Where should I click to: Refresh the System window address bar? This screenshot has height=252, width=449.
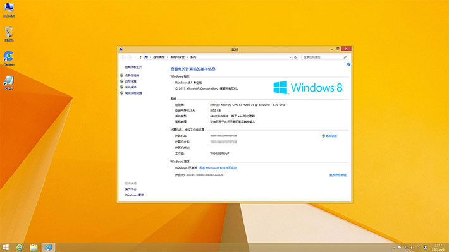pyautogui.click(x=295, y=57)
